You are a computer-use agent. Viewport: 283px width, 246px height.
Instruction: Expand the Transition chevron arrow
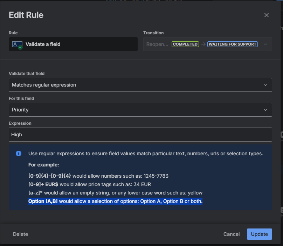click(265, 44)
